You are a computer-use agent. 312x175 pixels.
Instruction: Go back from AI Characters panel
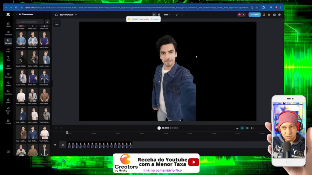pos(17,14)
